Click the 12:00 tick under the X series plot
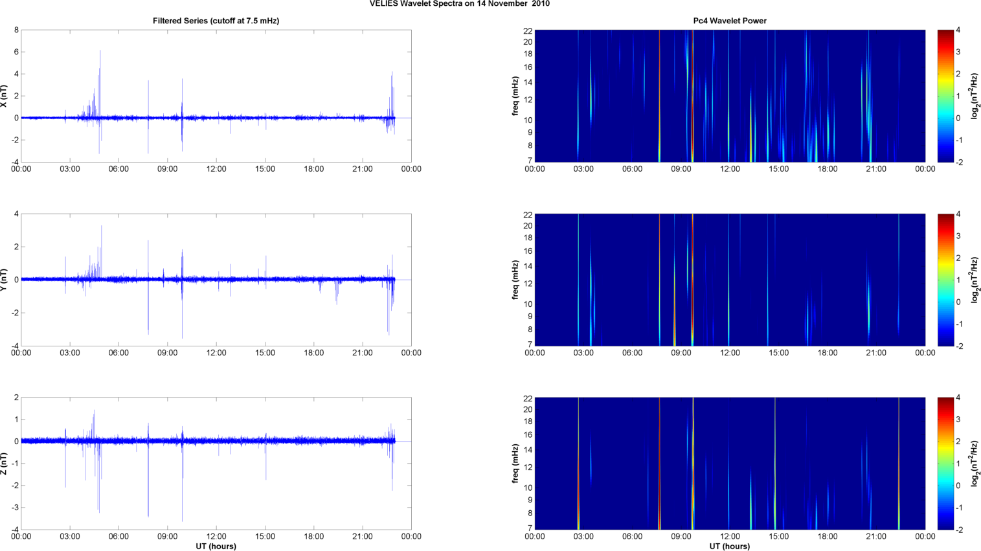Screen dimensions: 981x551 pyautogui.click(x=216, y=169)
